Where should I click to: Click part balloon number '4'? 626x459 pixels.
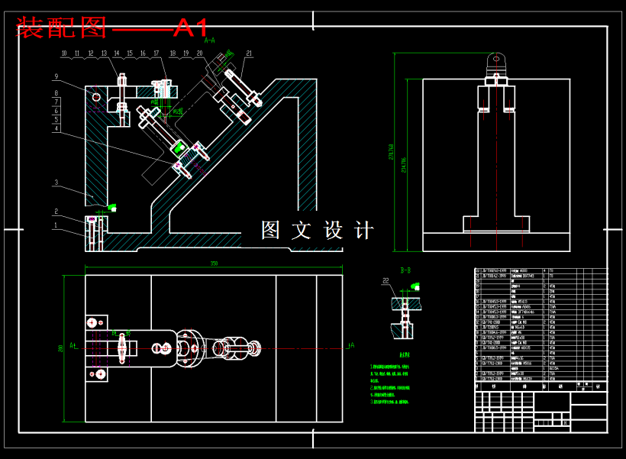pyautogui.click(x=56, y=128)
